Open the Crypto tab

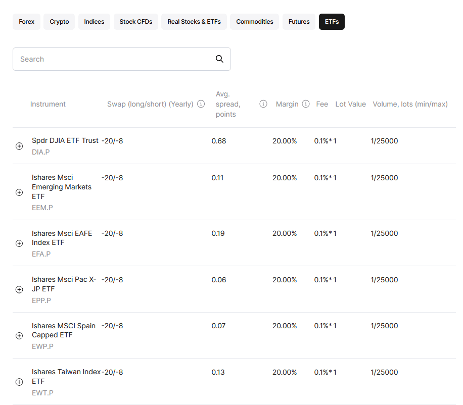pos(59,21)
